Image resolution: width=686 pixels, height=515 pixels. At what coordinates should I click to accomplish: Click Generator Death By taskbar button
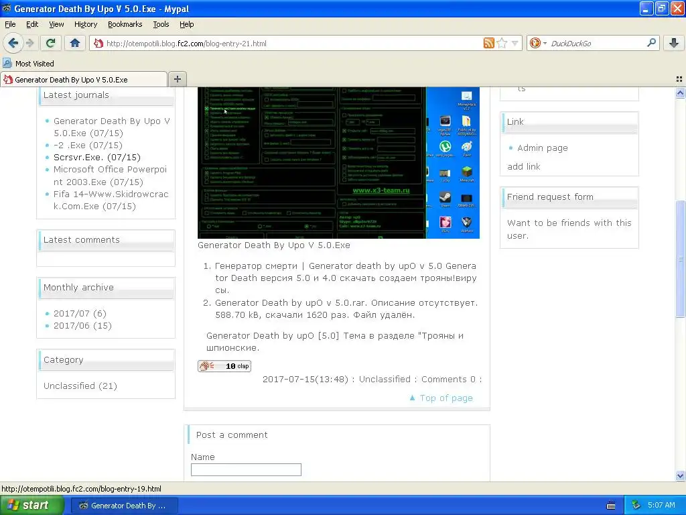click(124, 506)
